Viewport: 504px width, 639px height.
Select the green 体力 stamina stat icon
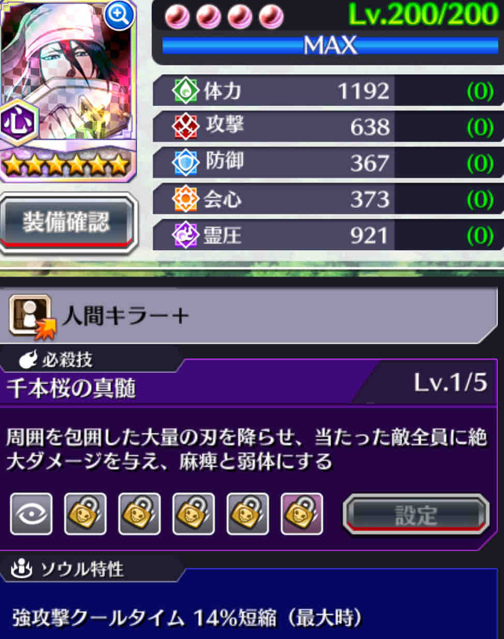(x=185, y=91)
